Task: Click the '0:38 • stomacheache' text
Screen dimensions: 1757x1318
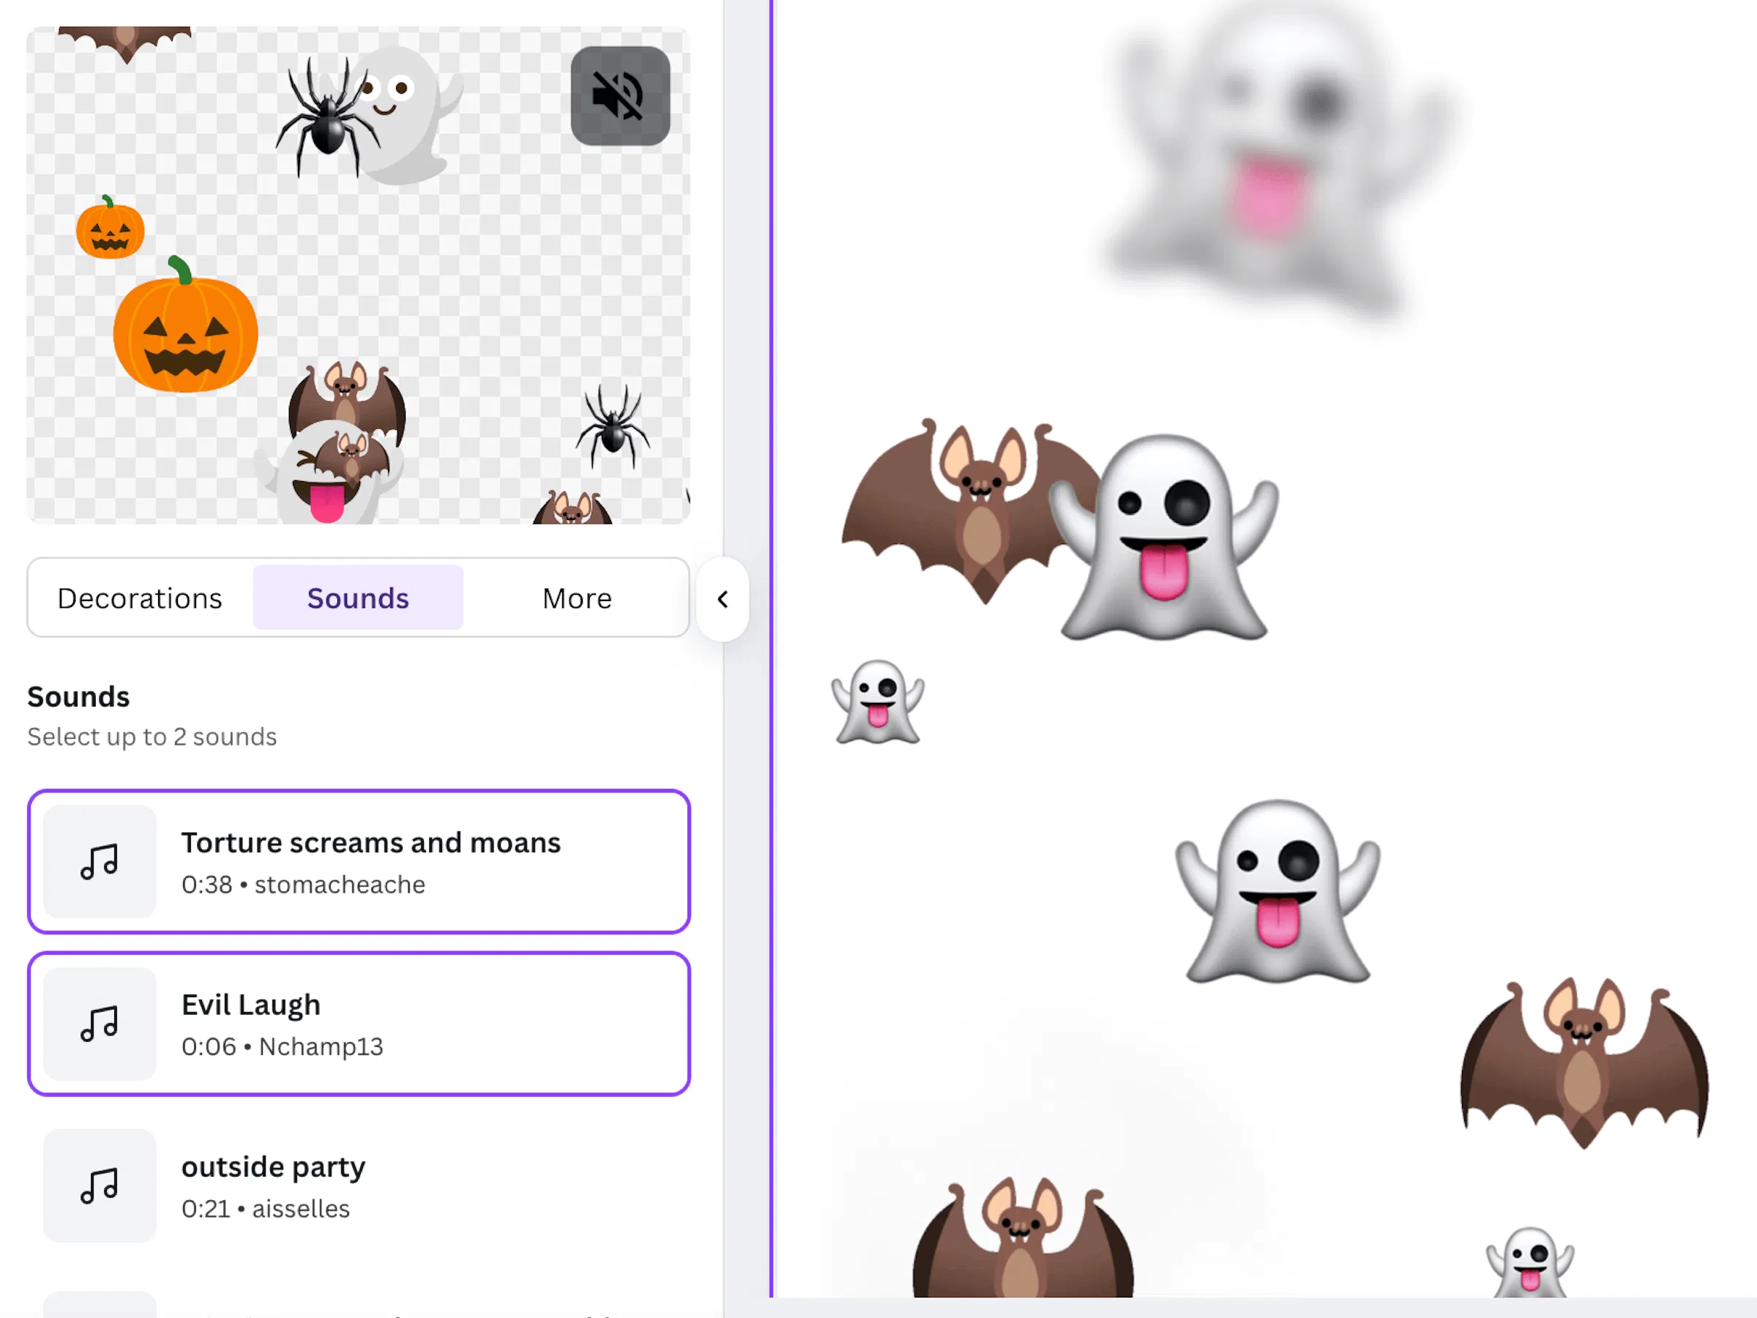Action: (303, 885)
